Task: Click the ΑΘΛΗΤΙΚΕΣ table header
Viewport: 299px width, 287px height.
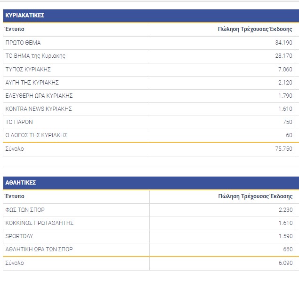Action: click(21, 183)
